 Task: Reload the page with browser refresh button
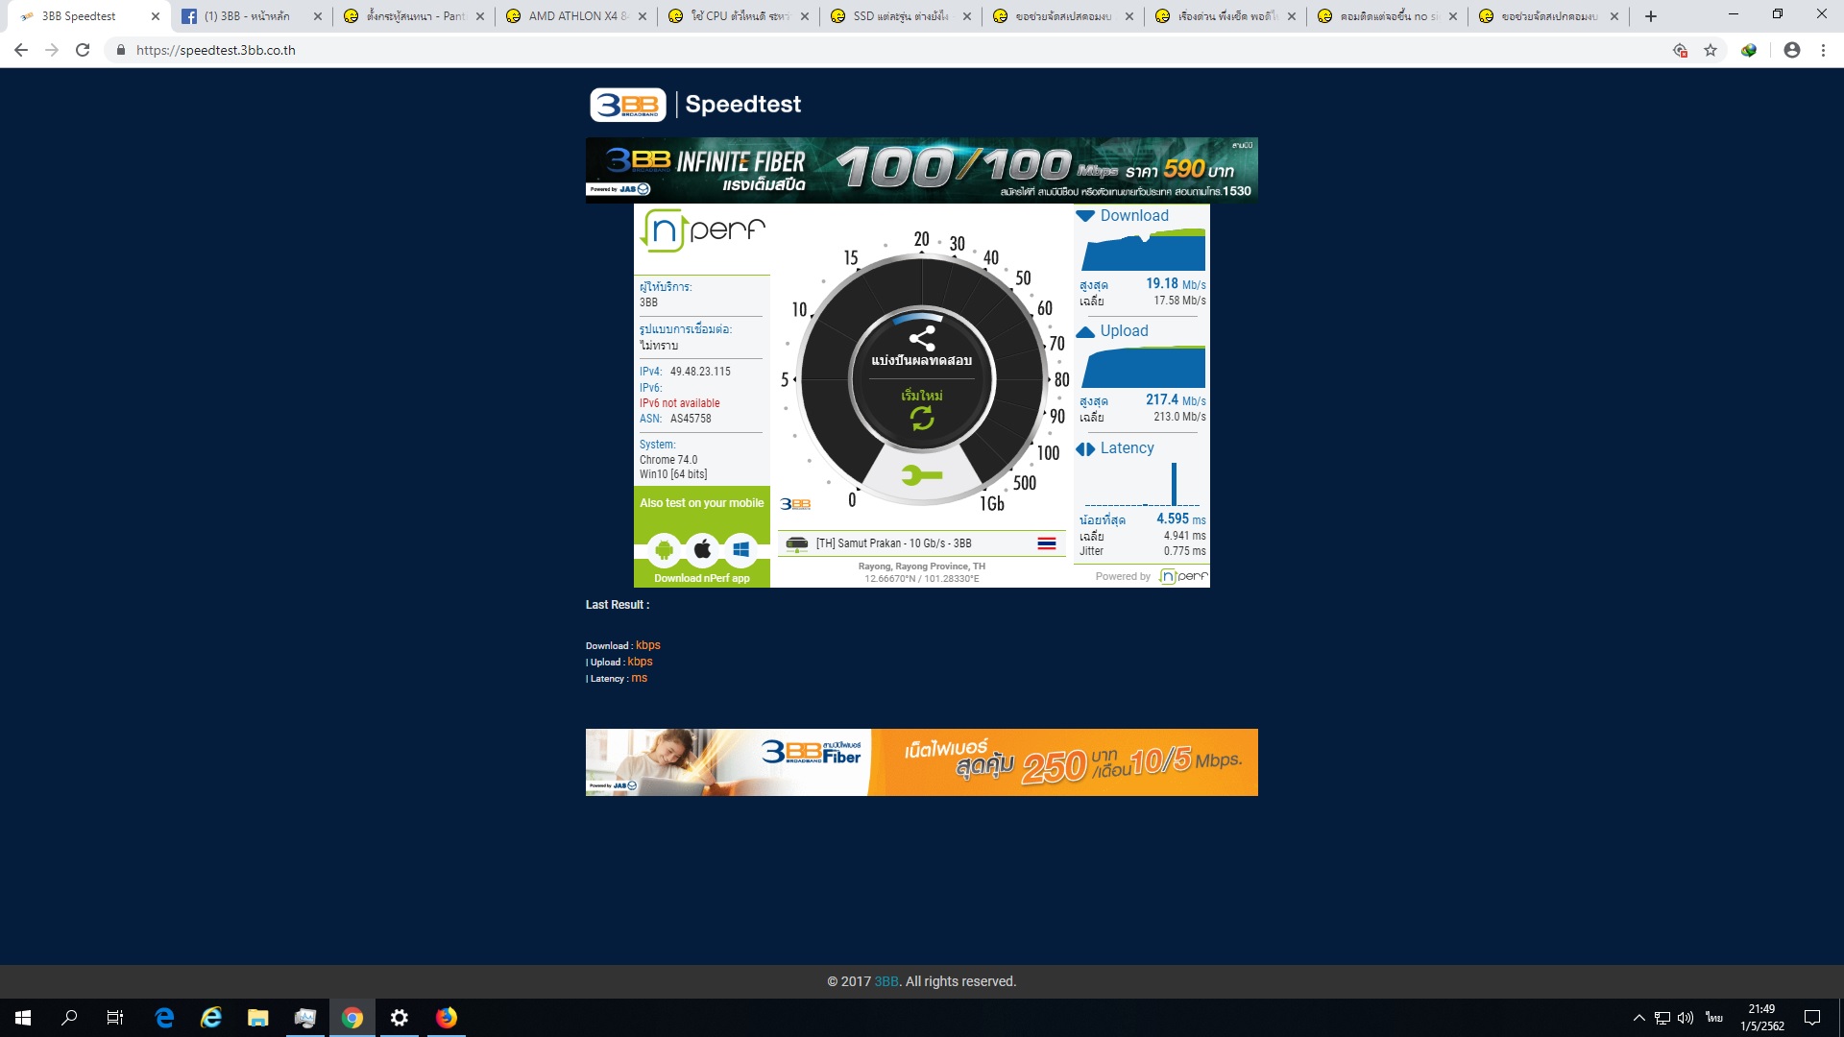(83, 50)
